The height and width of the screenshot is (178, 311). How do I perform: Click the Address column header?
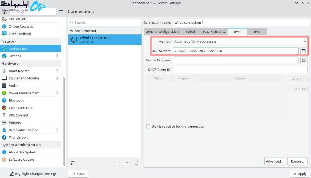tap(159, 78)
